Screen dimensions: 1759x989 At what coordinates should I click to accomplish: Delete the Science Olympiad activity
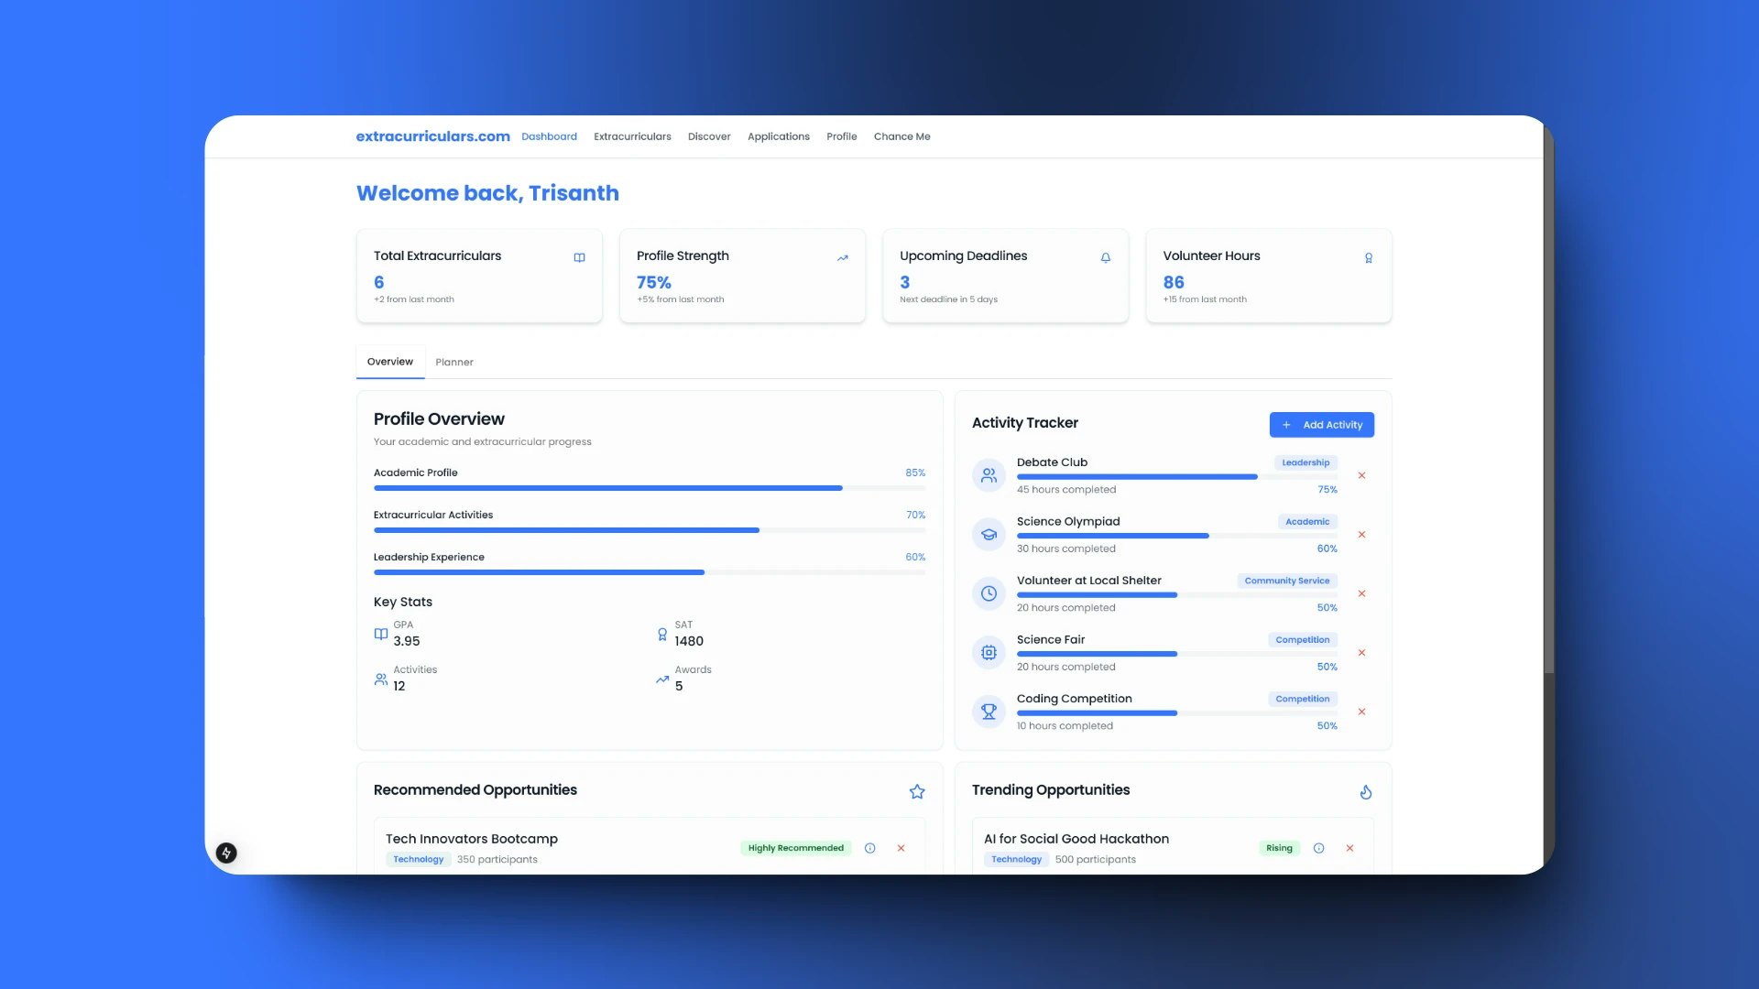[x=1361, y=535]
